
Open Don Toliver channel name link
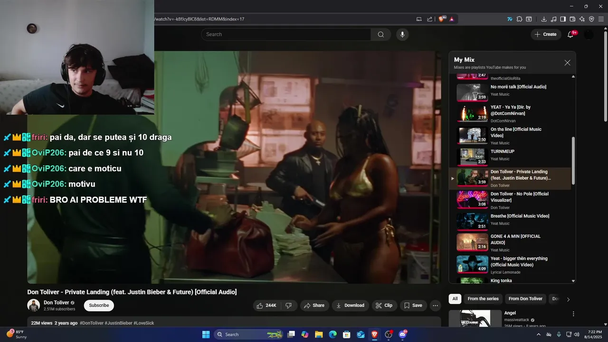click(x=57, y=303)
